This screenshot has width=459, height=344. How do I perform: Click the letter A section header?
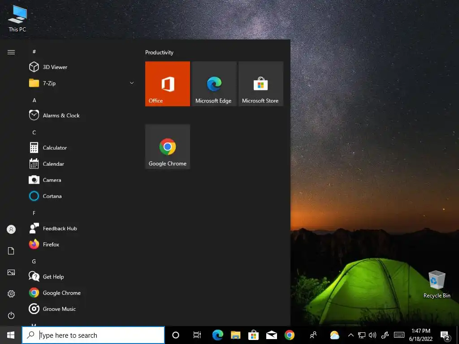coord(34,100)
